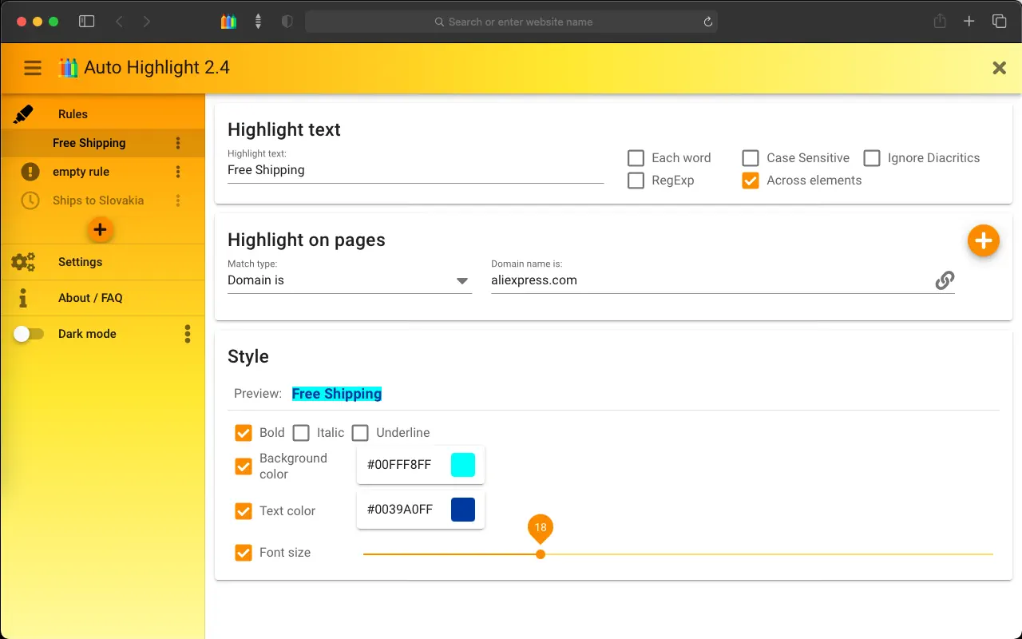Viewport: 1022px width, 639px height.
Task: Toggle the Dark mode switch
Action: [x=29, y=334]
